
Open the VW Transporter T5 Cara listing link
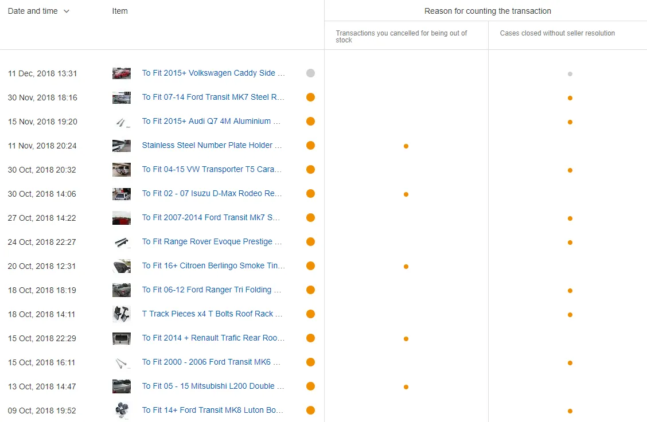point(212,169)
